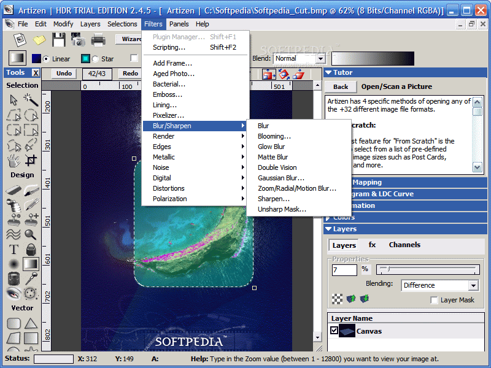The width and height of the screenshot is (491, 368).
Task: Open a file with the yellow folder icon
Action: [x=39, y=40]
